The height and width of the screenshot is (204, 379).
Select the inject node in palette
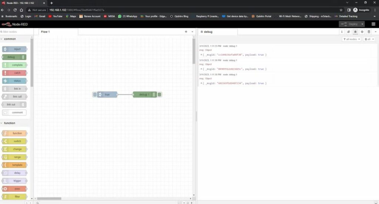point(14,49)
